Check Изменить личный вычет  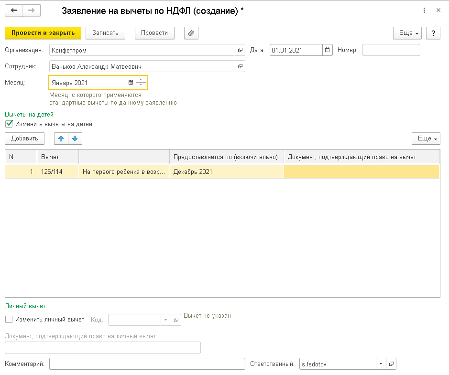(9, 320)
